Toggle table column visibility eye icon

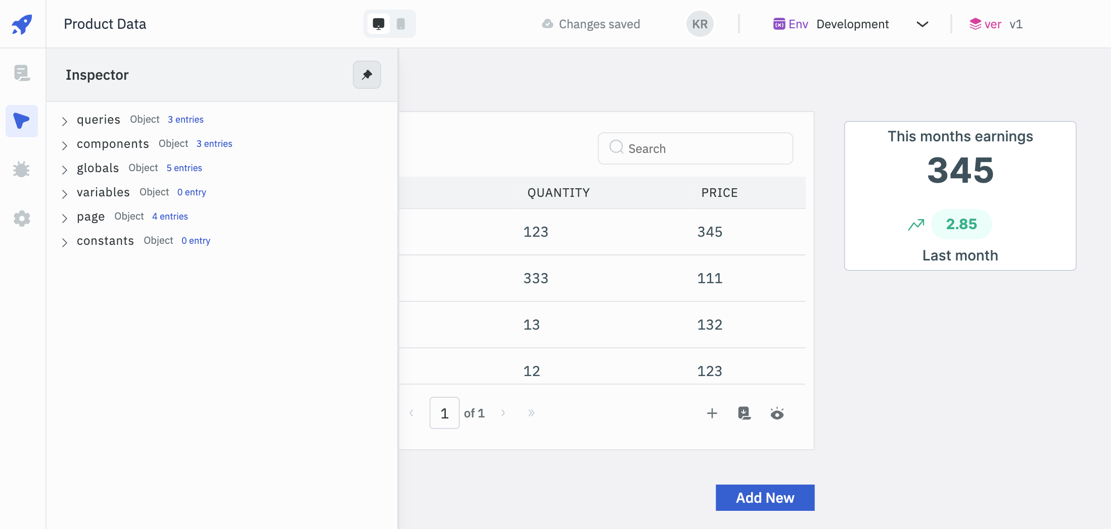pyautogui.click(x=777, y=414)
